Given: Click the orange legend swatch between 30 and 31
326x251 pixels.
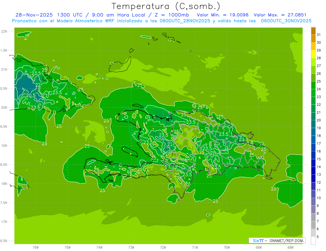Looking at the screenshot, I should pyautogui.click(x=313, y=39).
